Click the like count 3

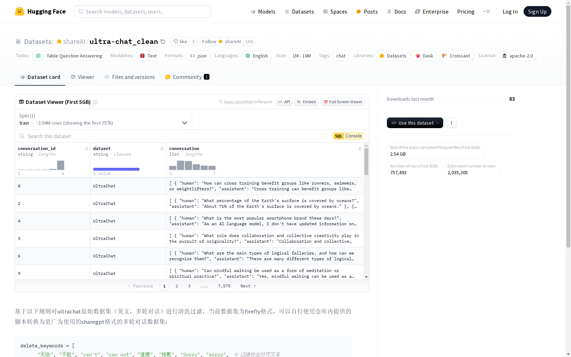click(193, 41)
